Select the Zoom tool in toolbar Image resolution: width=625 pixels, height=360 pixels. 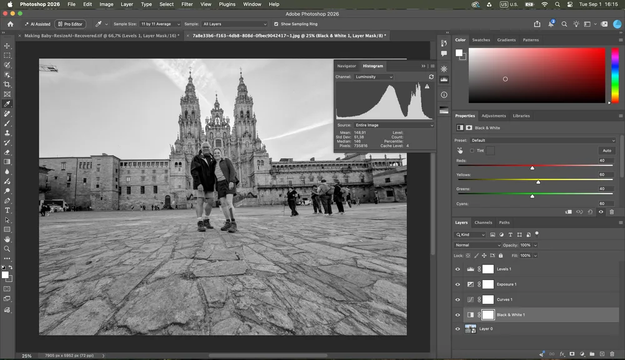tap(7, 249)
